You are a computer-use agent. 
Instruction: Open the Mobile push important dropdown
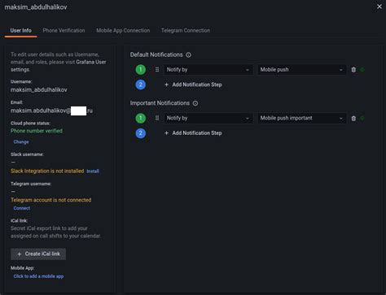click(x=301, y=118)
